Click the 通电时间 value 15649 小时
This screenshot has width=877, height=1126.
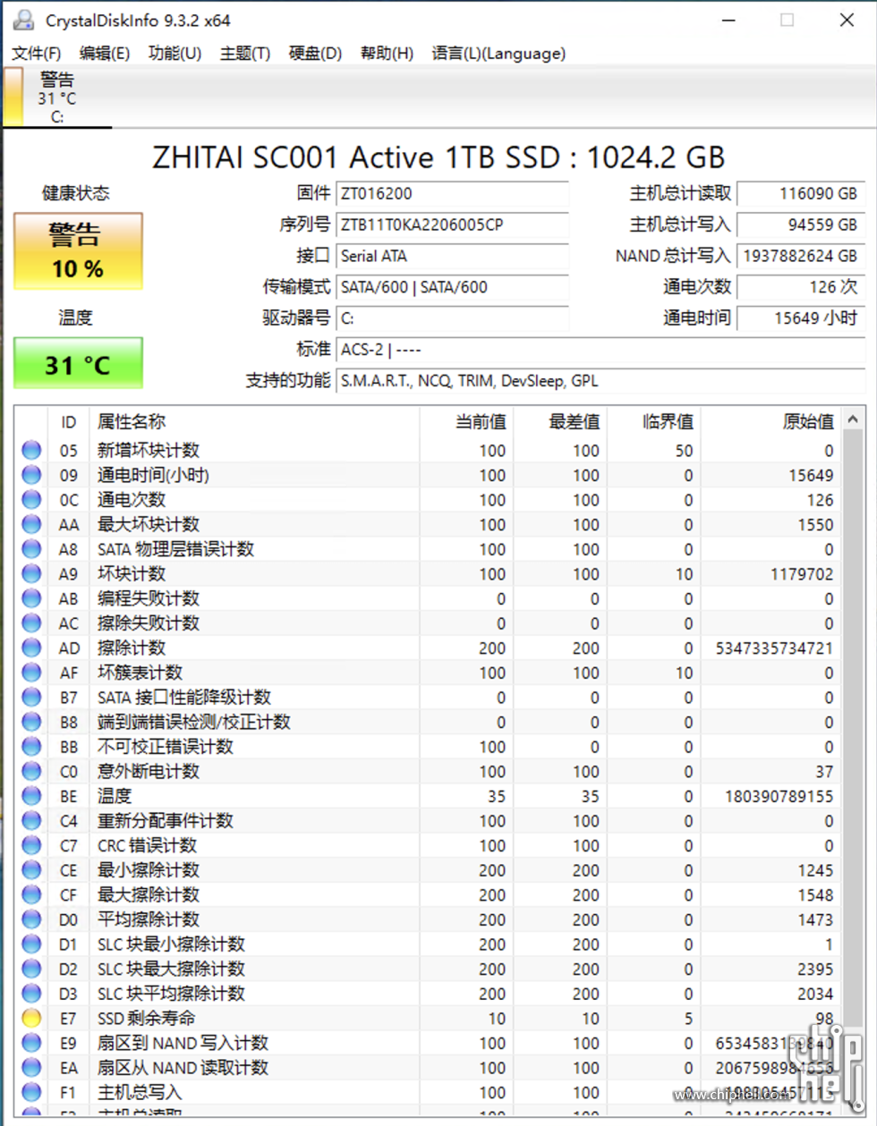pyautogui.click(x=801, y=318)
